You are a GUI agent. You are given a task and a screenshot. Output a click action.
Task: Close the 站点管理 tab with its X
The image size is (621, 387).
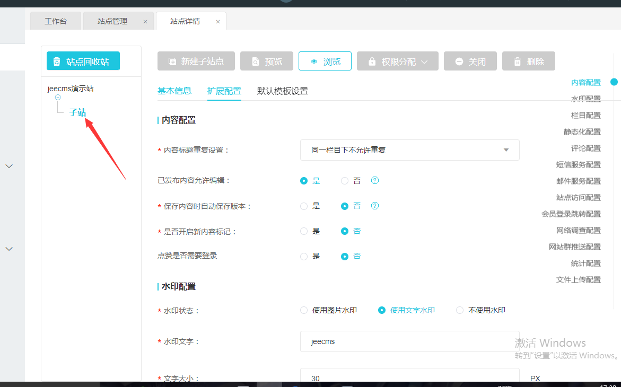145,22
